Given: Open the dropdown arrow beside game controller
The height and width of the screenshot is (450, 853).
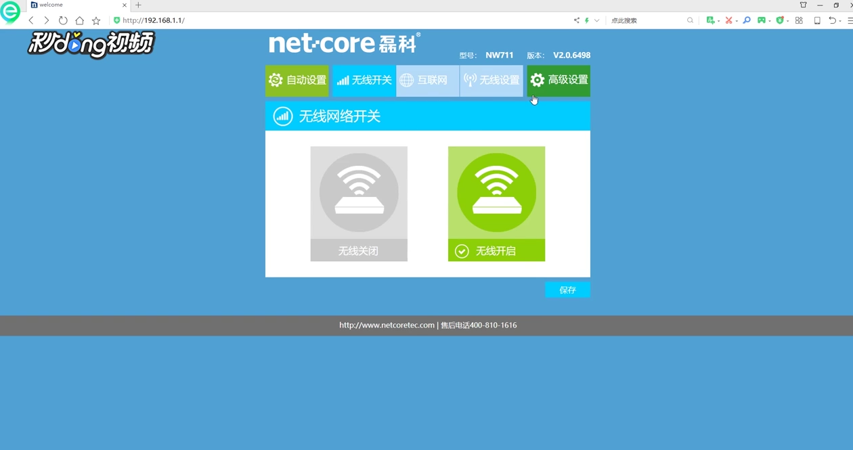Looking at the screenshot, I should pyautogui.click(x=770, y=21).
